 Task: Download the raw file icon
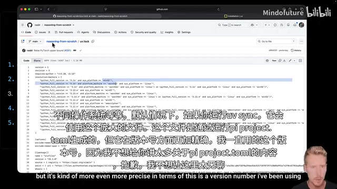tap(284, 61)
